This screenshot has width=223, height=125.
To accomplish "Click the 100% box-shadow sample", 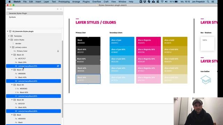I will coord(208,44).
